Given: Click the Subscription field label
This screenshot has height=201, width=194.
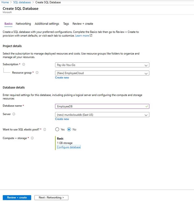Looking at the screenshot, I should [x=10, y=64].
